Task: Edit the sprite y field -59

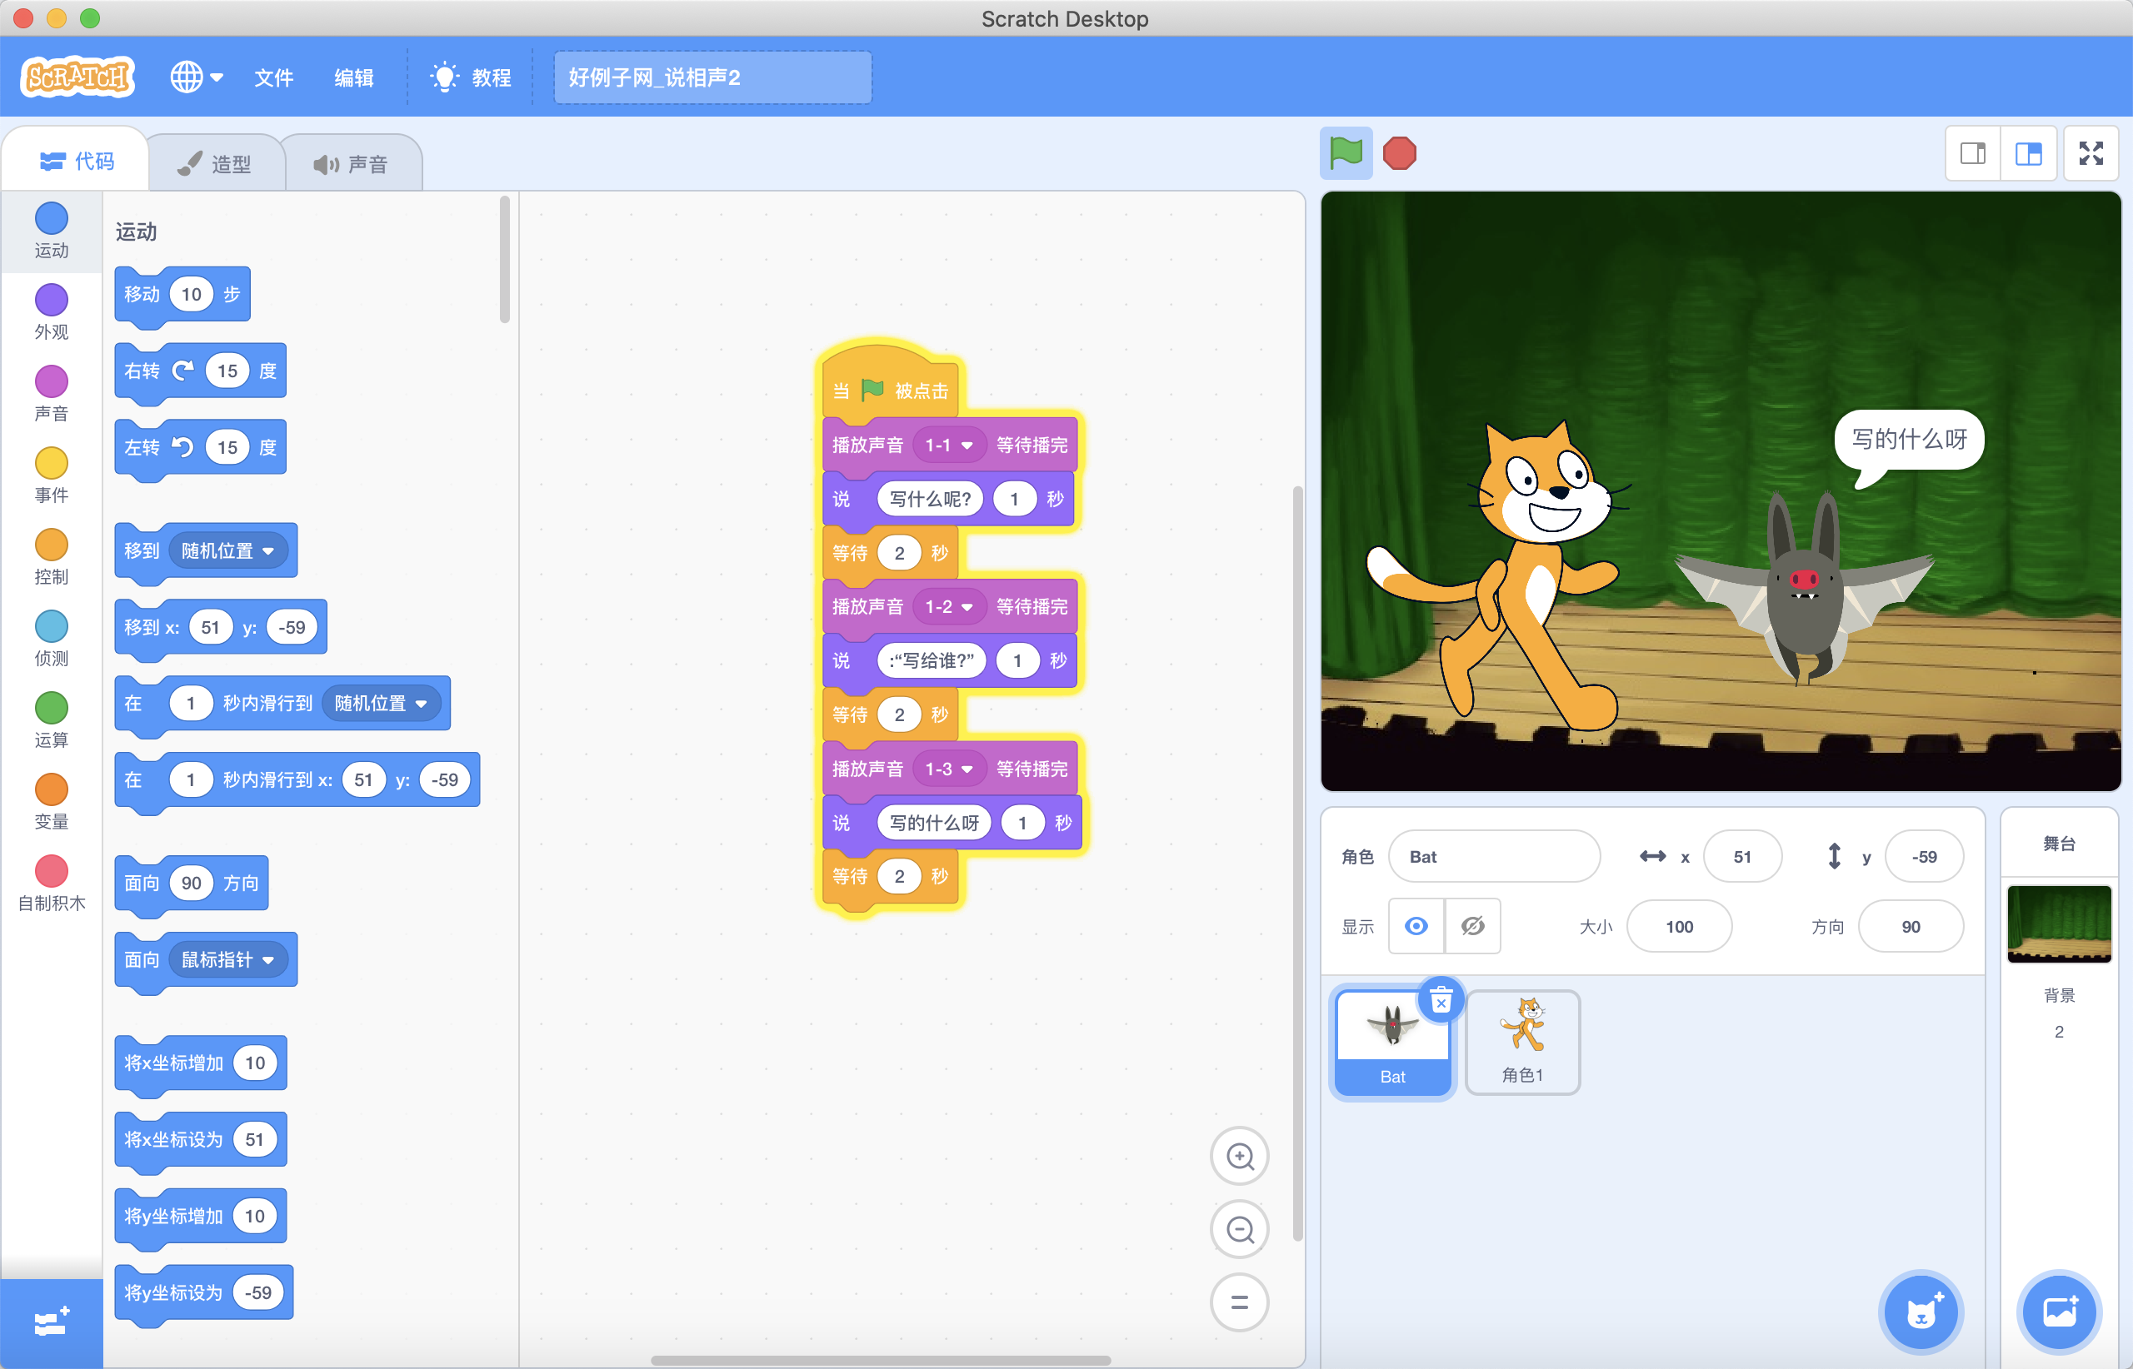Action: pyautogui.click(x=1924, y=856)
